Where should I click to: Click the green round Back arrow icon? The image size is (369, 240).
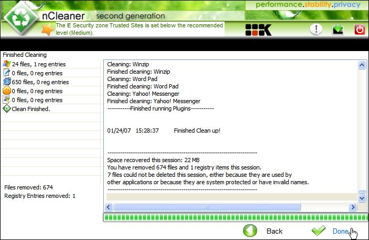[x=250, y=231]
